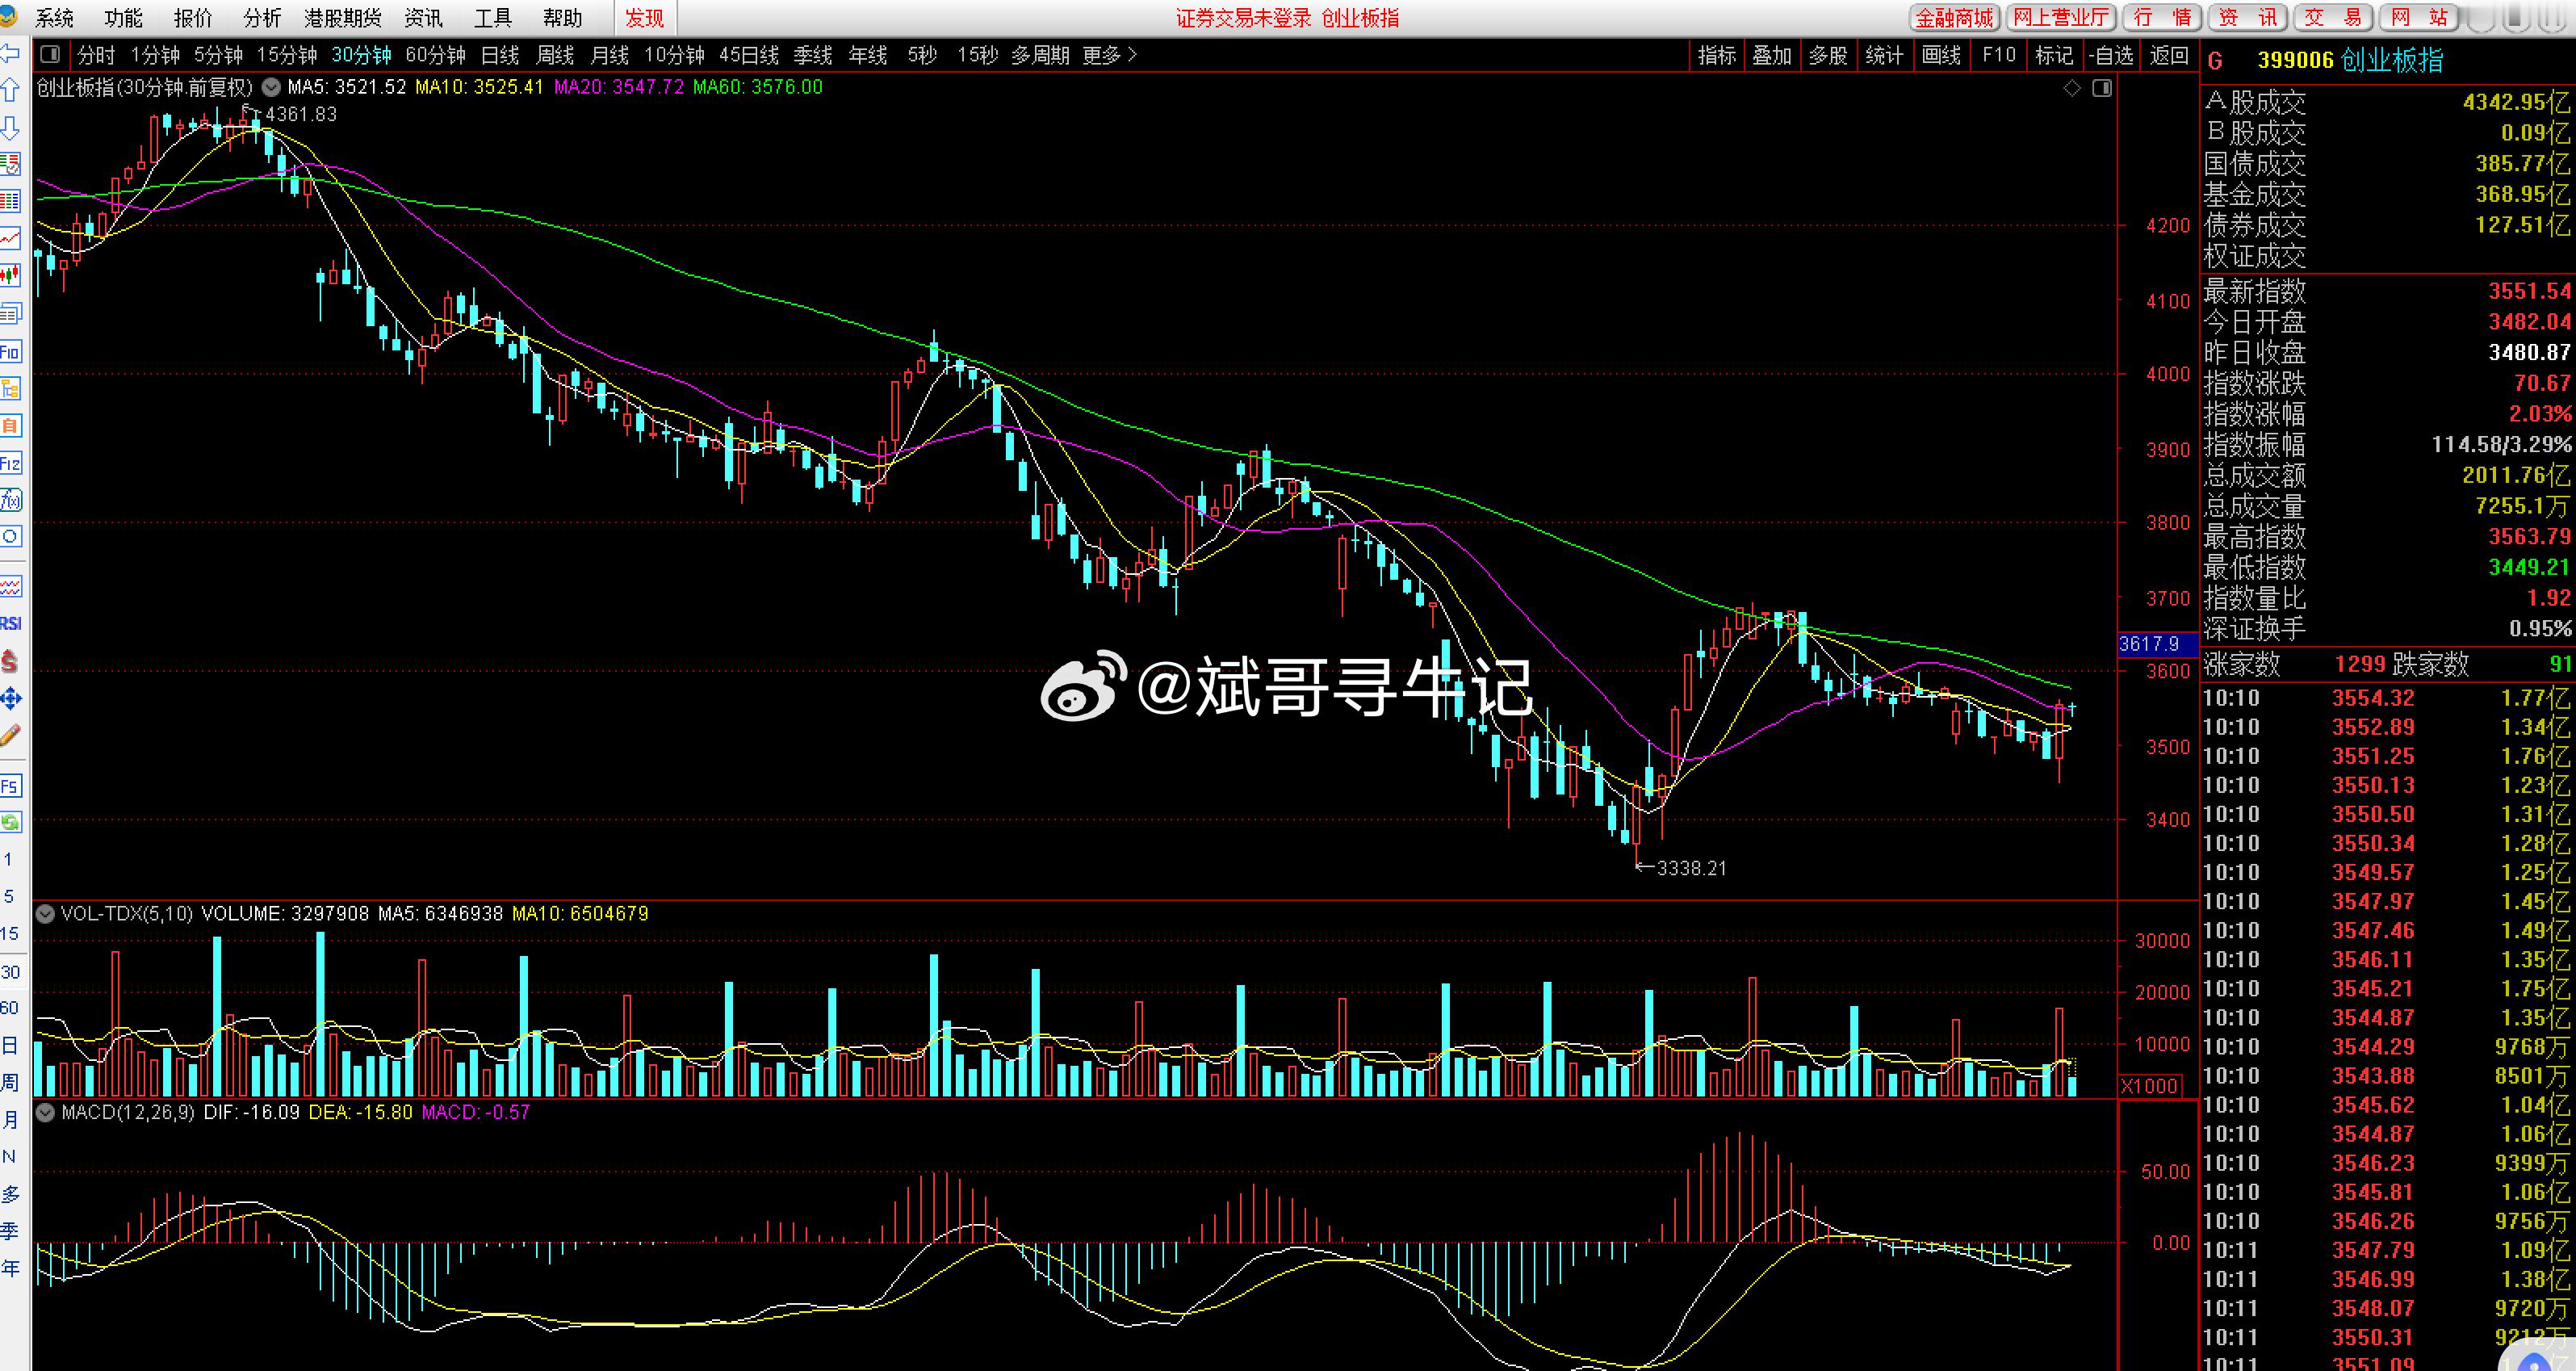Image resolution: width=2576 pixels, height=1371 pixels.
Task: Click the F10 toolbar button
Action: (1999, 55)
